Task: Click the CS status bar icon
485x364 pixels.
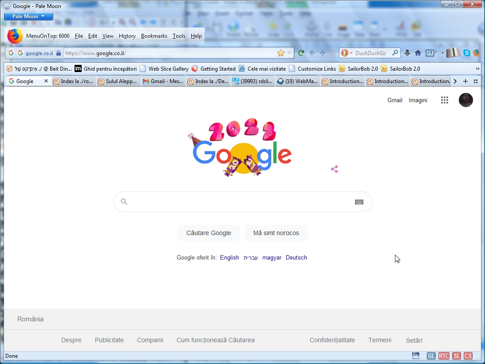Action: pyautogui.click(x=468, y=356)
